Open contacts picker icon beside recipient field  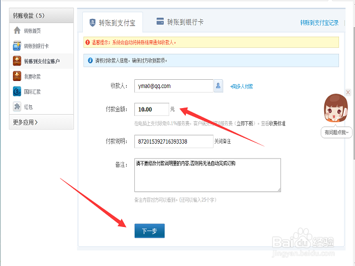218,86
